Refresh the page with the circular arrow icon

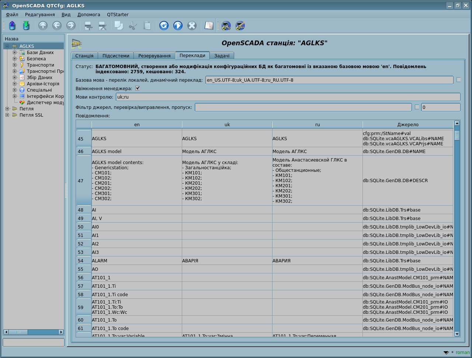point(164,25)
